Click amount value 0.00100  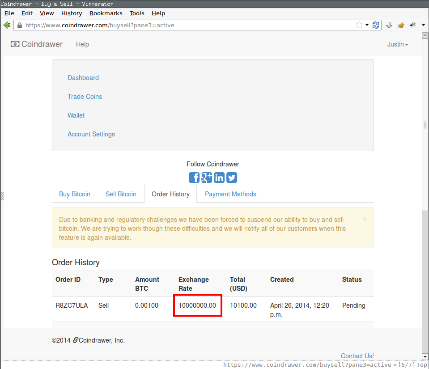click(147, 305)
